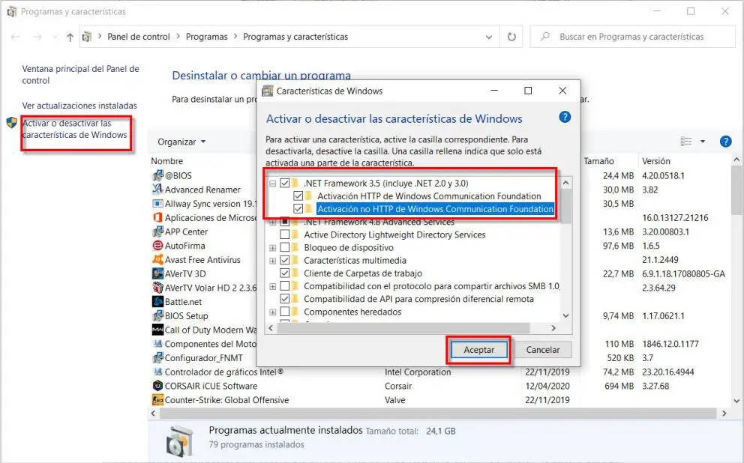This screenshot has height=463, width=744.
Task: Toggle .NET Framework 3.5 checkbox
Action: pos(285,183)
